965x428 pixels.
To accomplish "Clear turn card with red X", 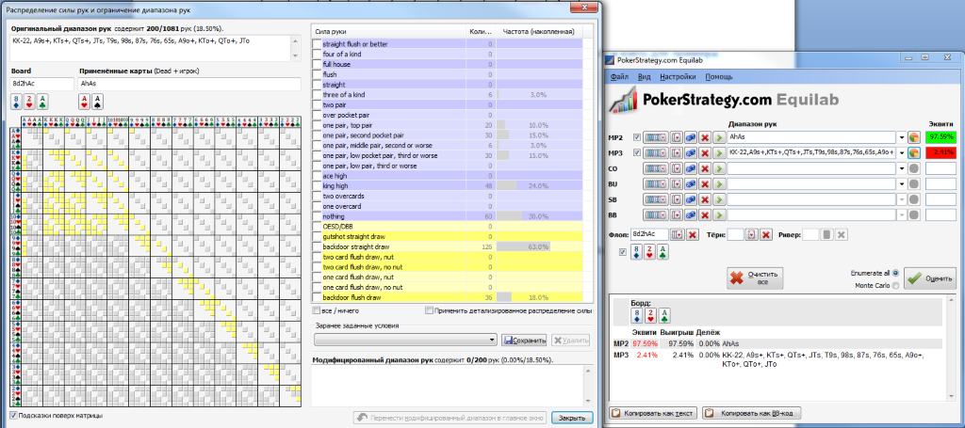I will coord(766,234).
